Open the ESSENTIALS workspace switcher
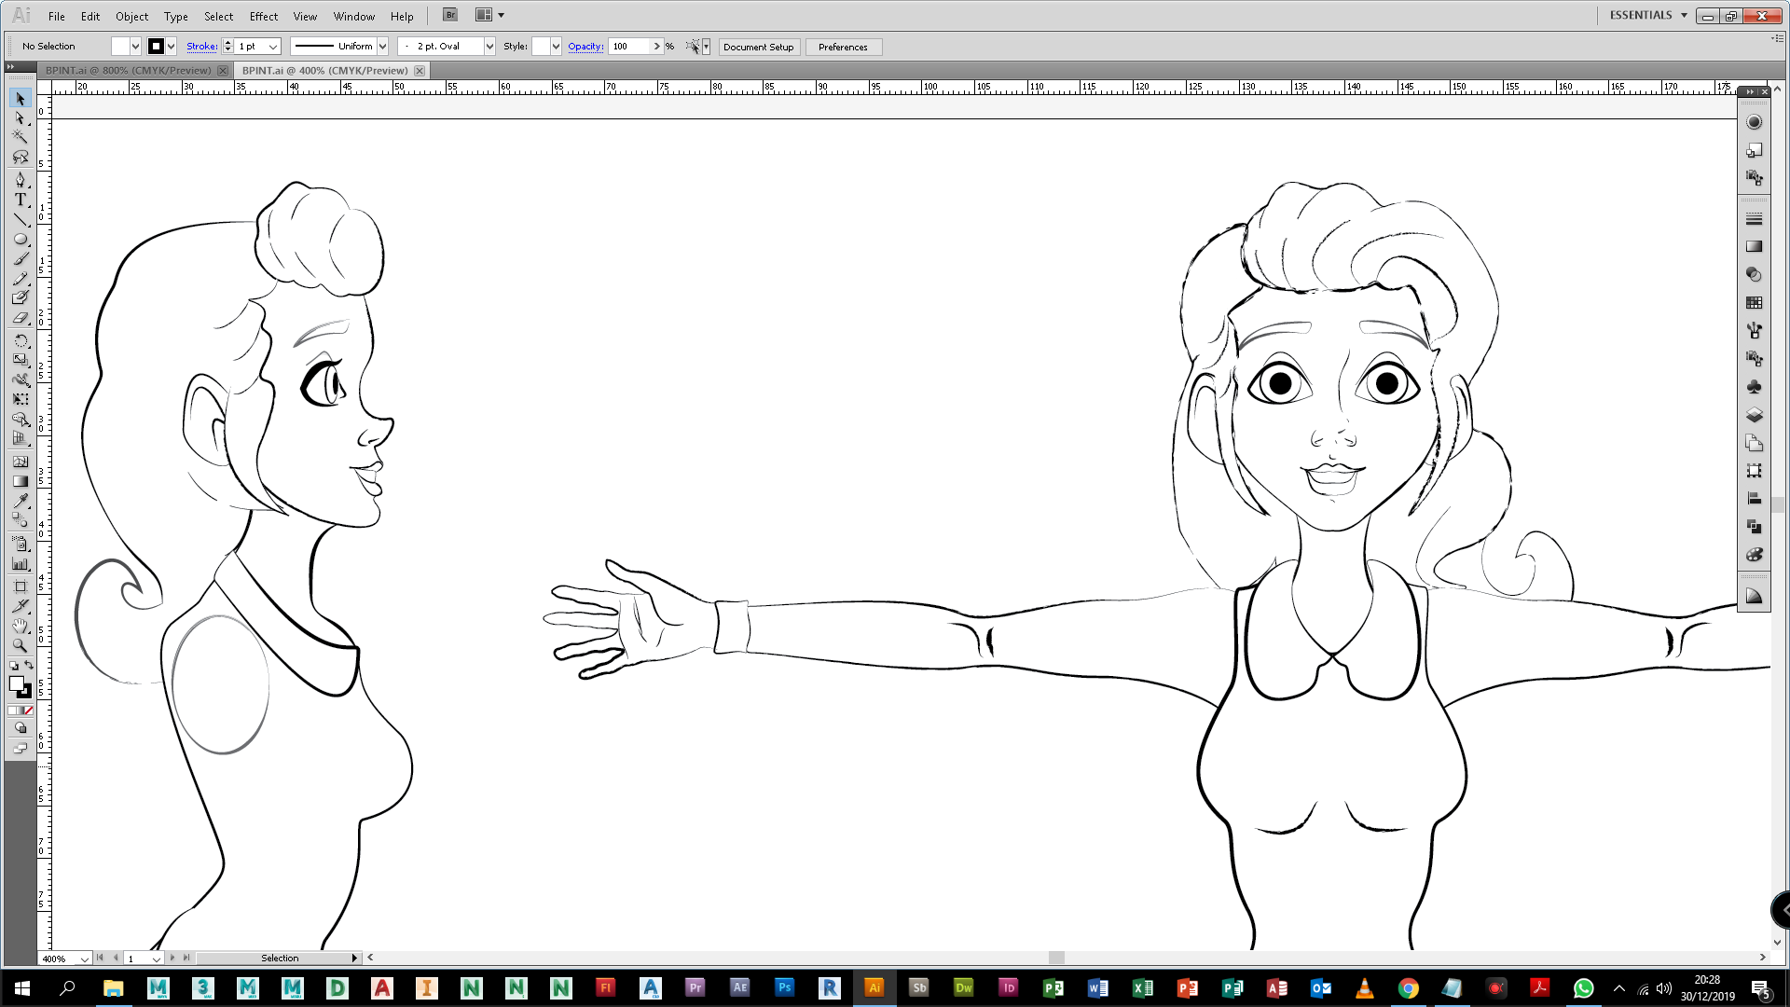 (1647, 15)
